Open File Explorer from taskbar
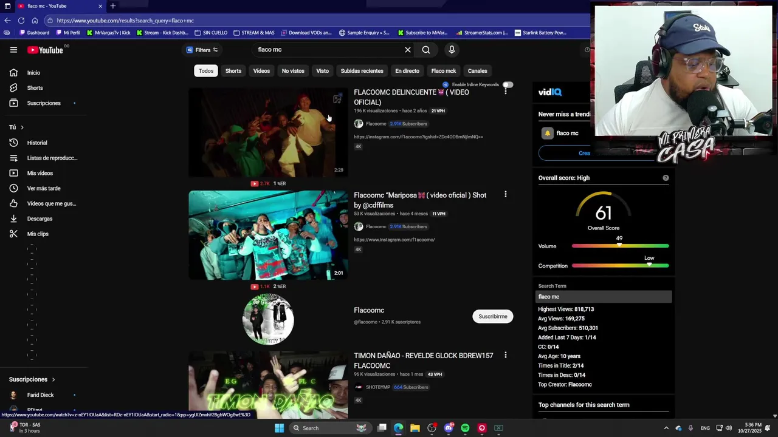This screenshot has width=778, height=437. (x=415, y=428)
